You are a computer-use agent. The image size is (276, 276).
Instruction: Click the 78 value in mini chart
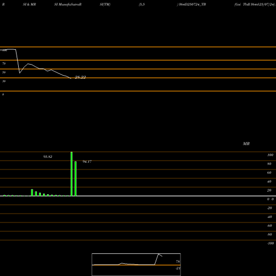pyautogui.click(x=178, y=262)
